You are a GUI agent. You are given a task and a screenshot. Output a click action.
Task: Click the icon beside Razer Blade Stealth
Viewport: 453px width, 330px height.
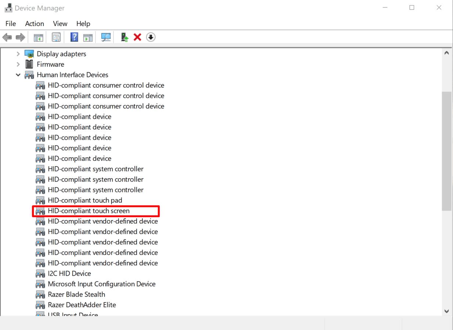[x=40, y=294]
